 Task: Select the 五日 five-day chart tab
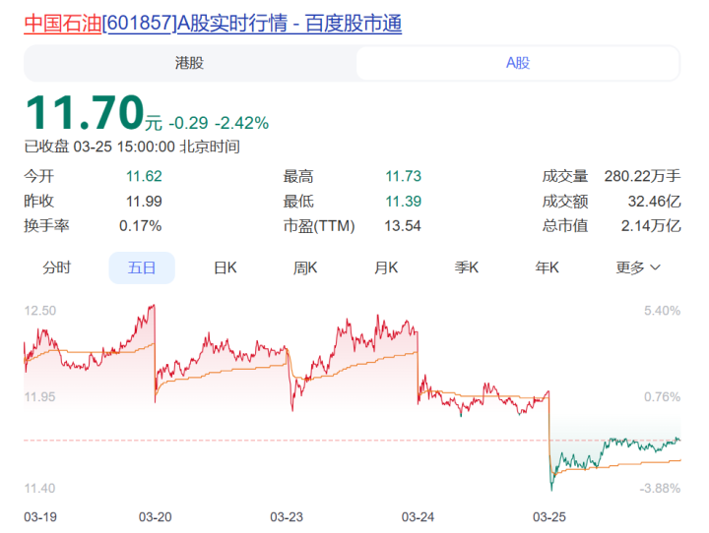tap(142, 267)
